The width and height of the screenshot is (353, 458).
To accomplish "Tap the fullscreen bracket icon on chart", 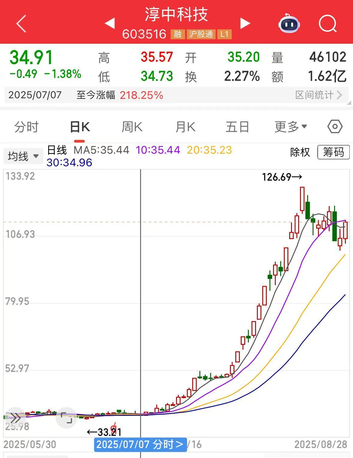I will coord(66,418).
